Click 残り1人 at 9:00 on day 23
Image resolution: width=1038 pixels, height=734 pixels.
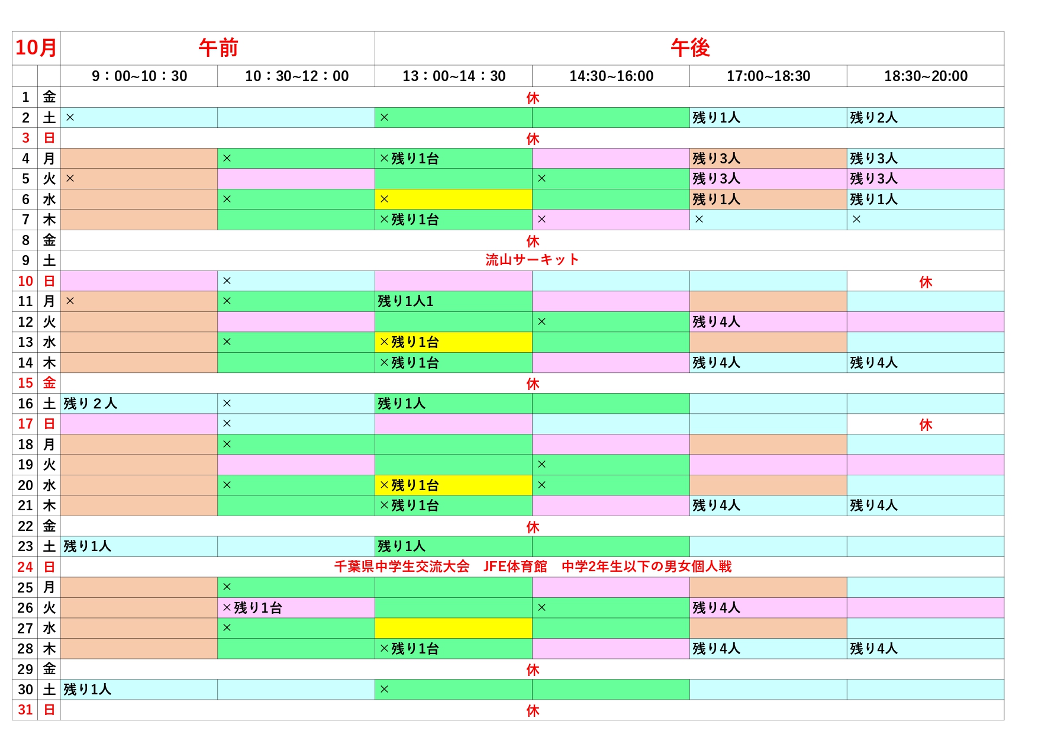(87, 546)
